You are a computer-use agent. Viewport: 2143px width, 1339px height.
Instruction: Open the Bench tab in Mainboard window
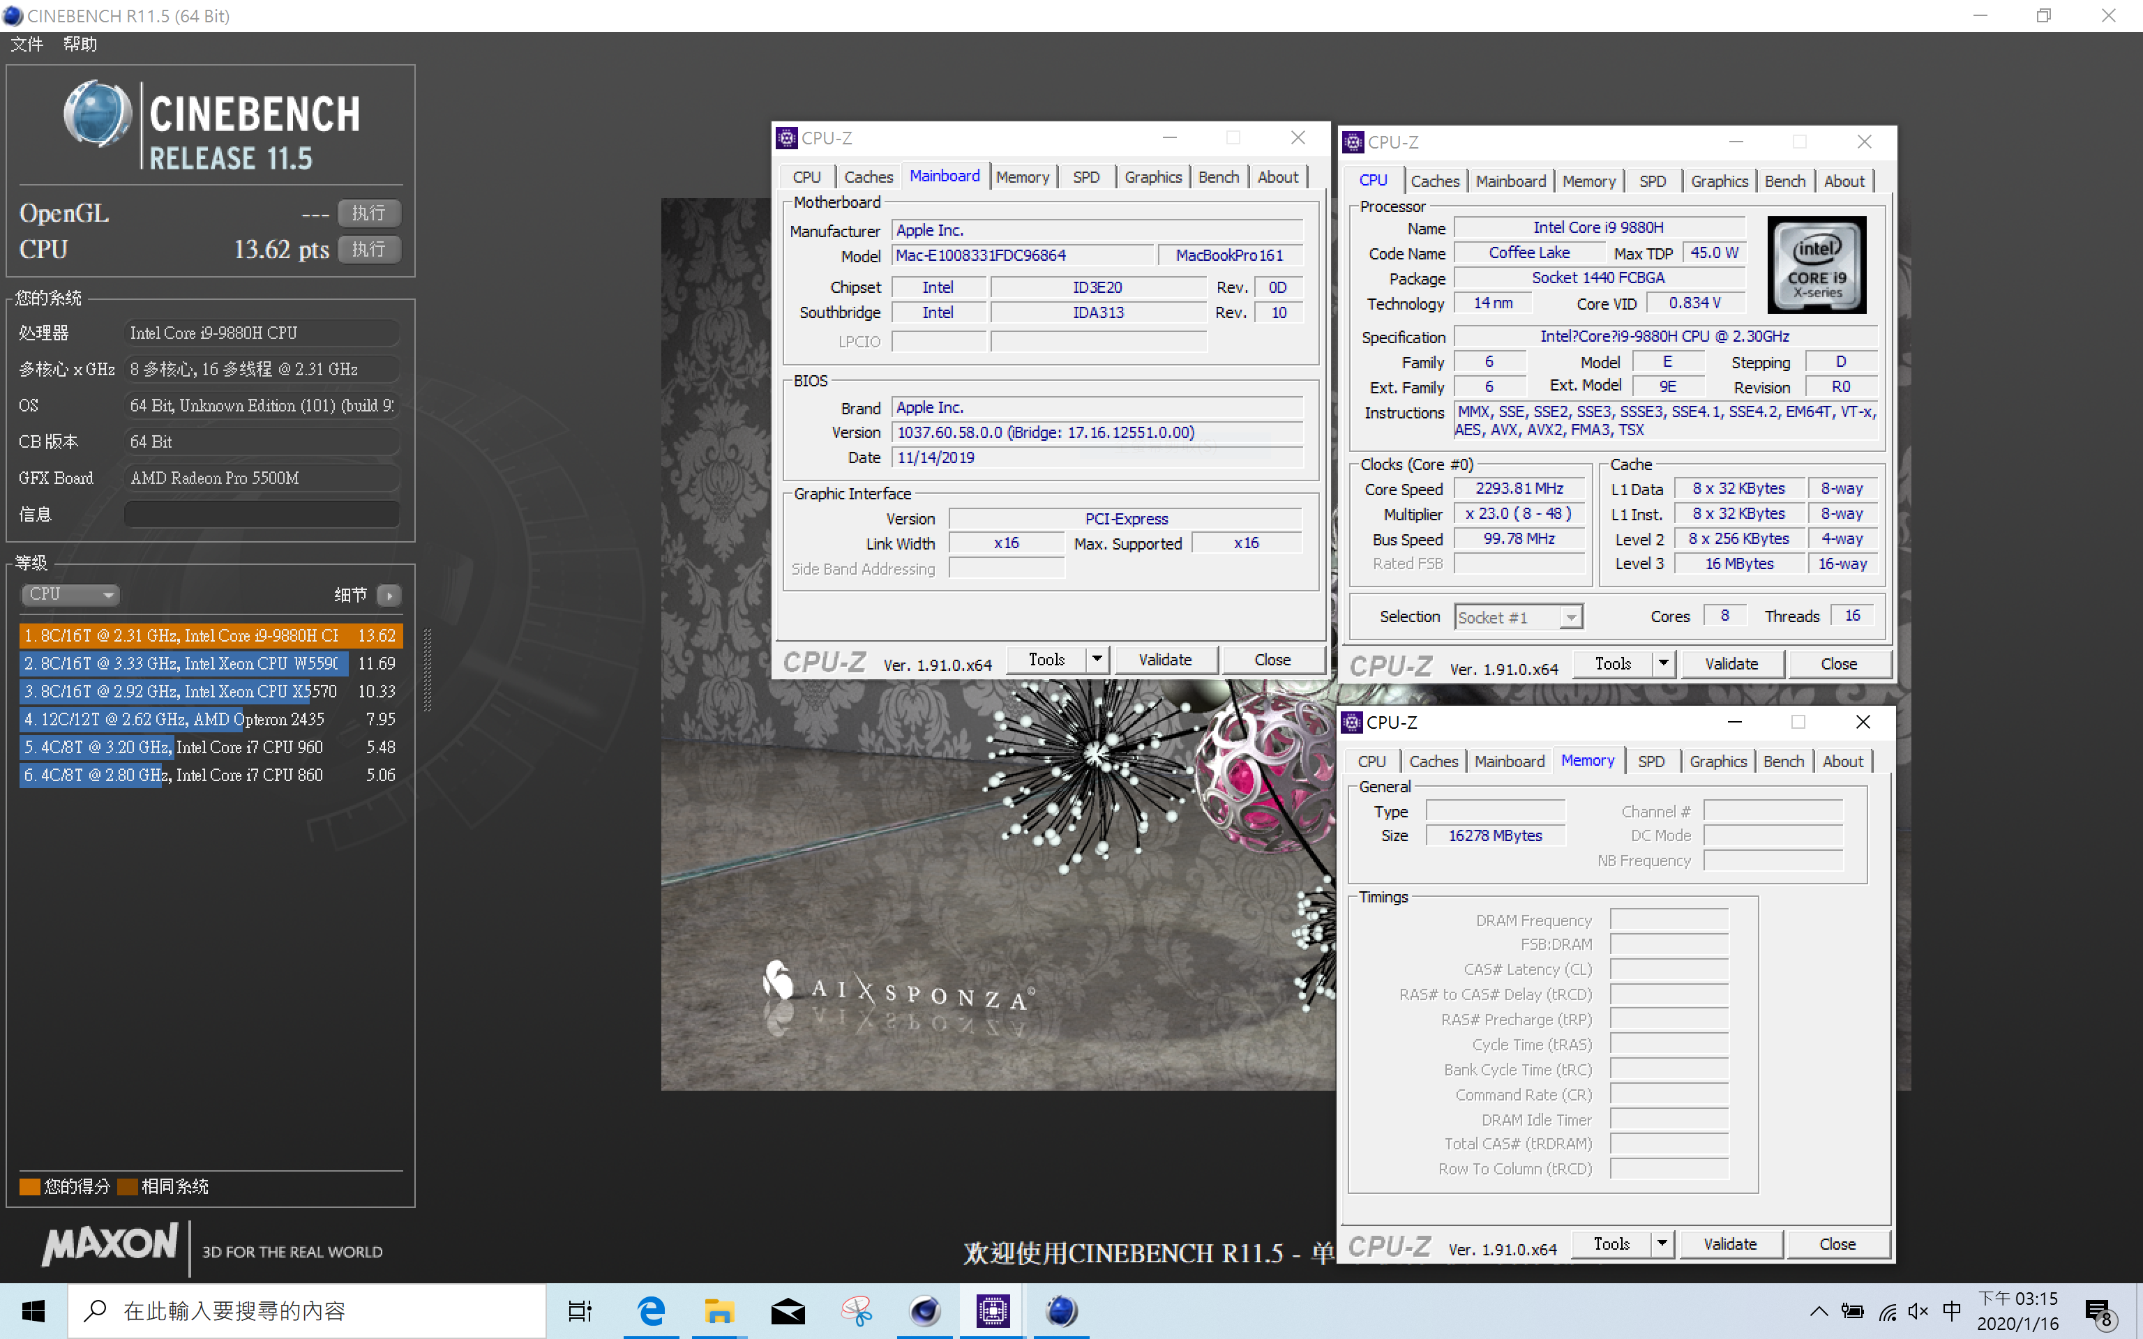pos(1219,177)
